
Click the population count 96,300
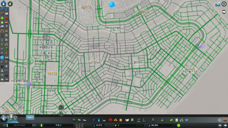[155, 125]
